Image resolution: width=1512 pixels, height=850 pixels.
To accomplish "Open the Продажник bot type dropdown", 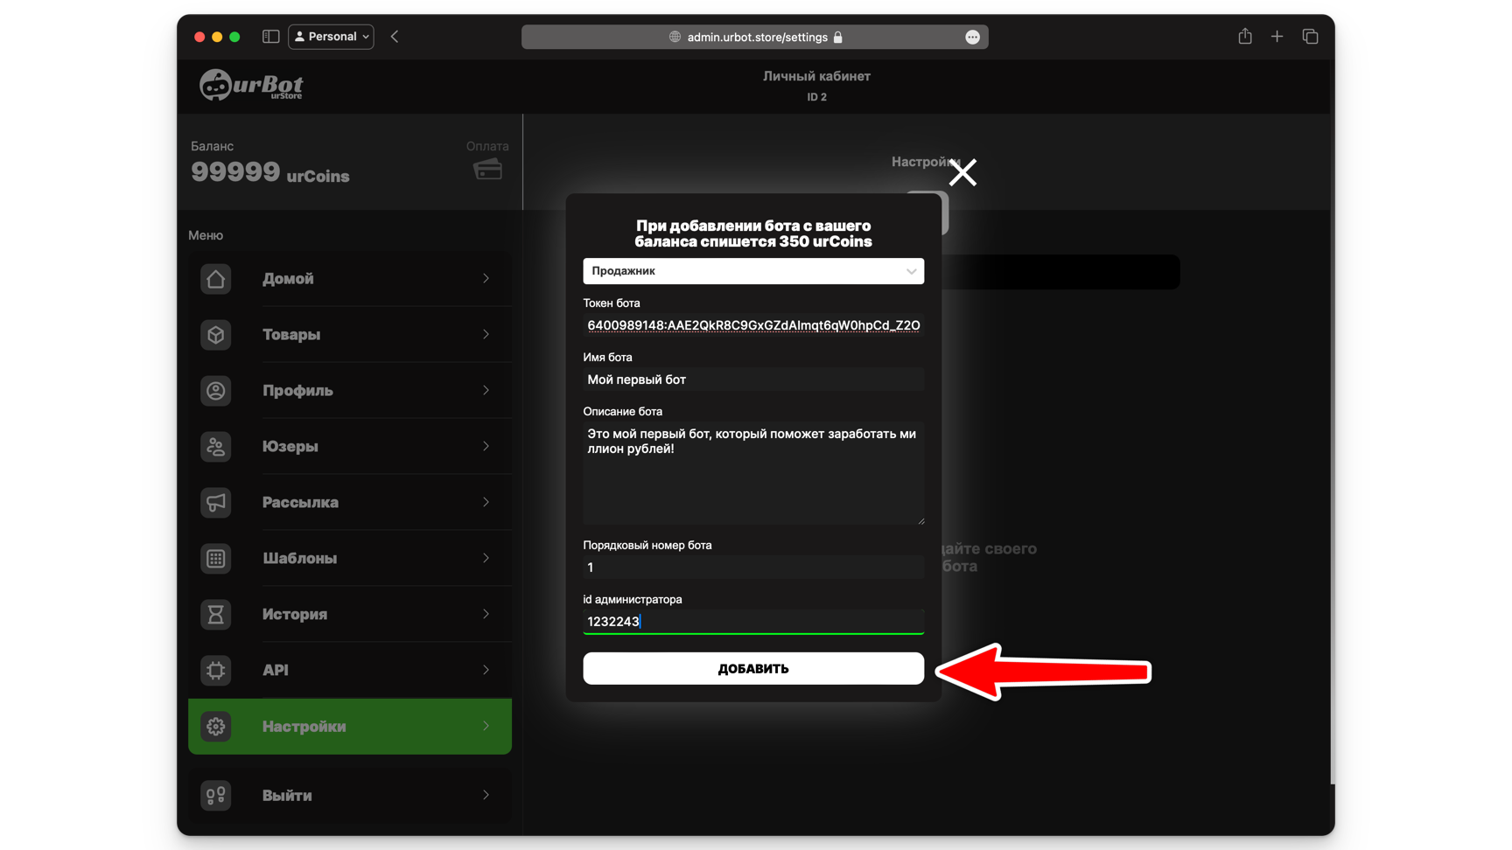I will pos(752,271).
